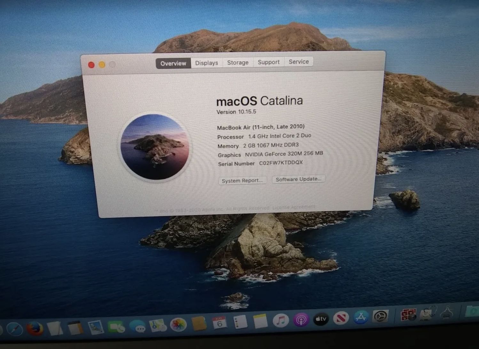Open the Displays tab
Screen dimensions: 479x349
207,63
